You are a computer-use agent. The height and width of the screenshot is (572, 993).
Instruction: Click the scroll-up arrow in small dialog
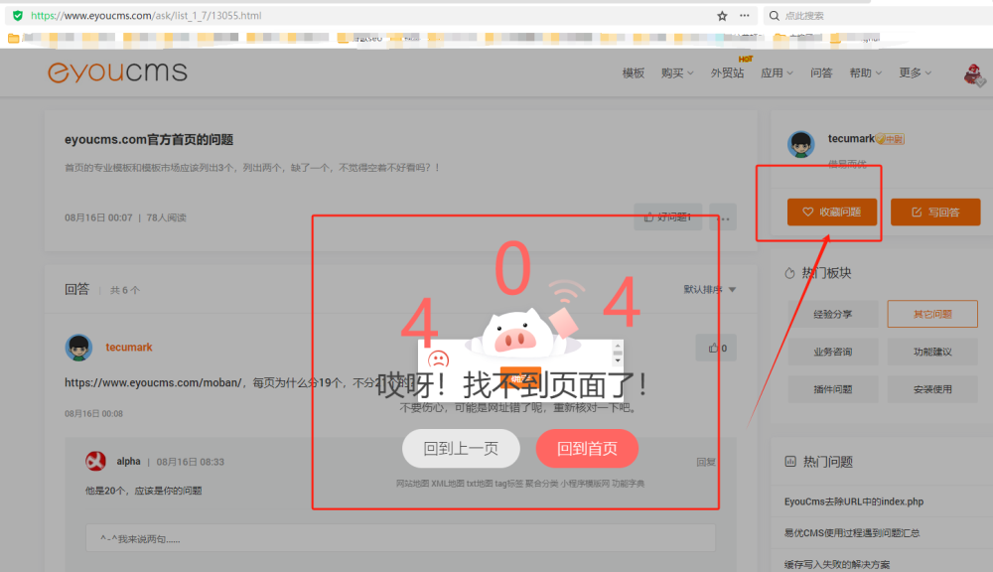pyautogui.click(x=618, y=346)
